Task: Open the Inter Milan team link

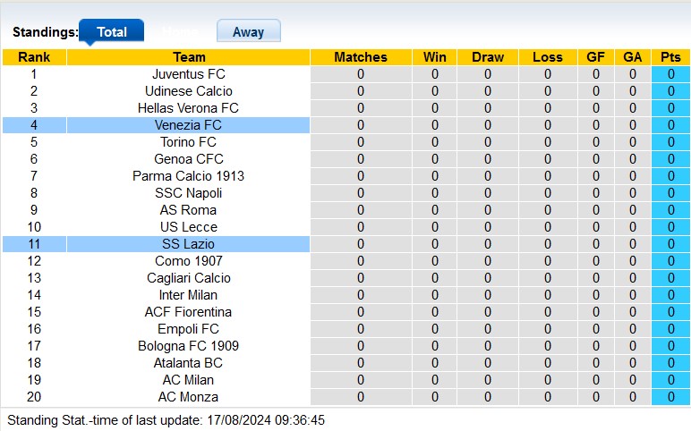Action: pos(188,295)
